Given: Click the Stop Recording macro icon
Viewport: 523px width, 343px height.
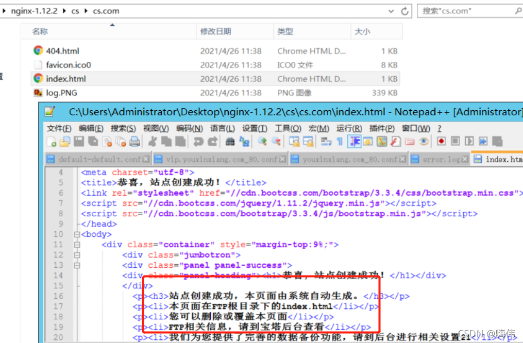Looking at the screenshot, I should coord(455,141).
